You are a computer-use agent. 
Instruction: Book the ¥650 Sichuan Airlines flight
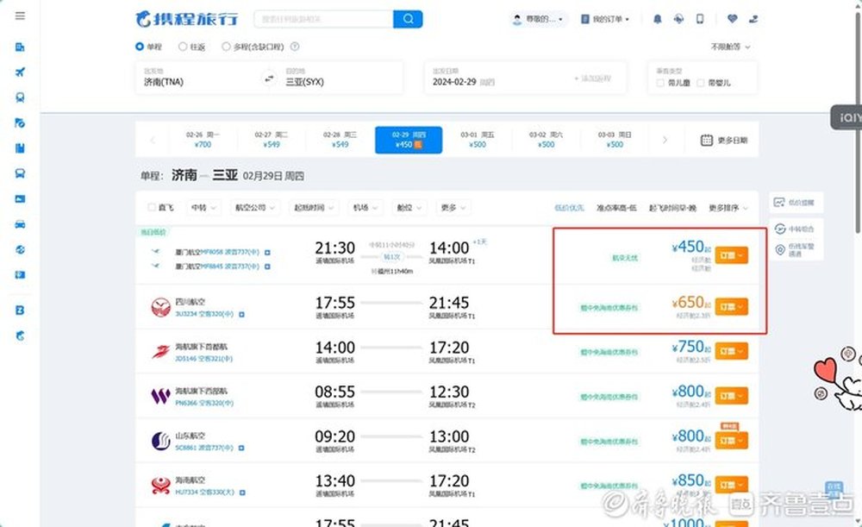tap(731, 306)
